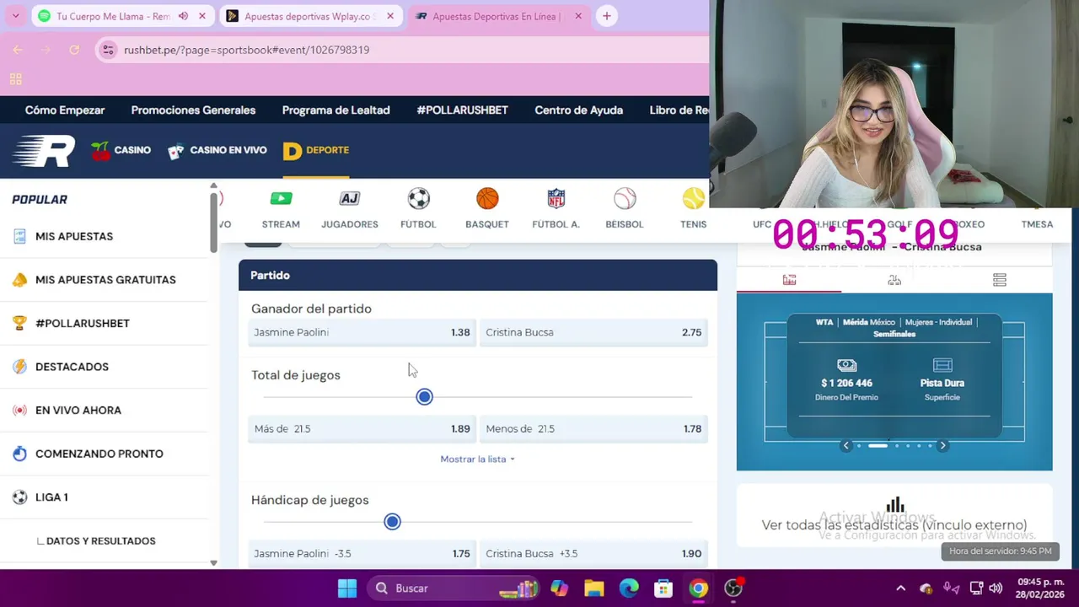This screenshot has width=1079, height=607.
Task: Bet on Jasmine Paolini at 1.38
Action: [362, 332]
